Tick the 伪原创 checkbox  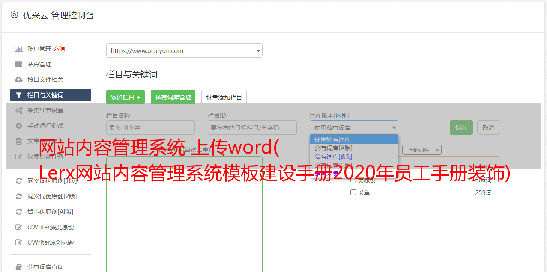coord(353,180)
